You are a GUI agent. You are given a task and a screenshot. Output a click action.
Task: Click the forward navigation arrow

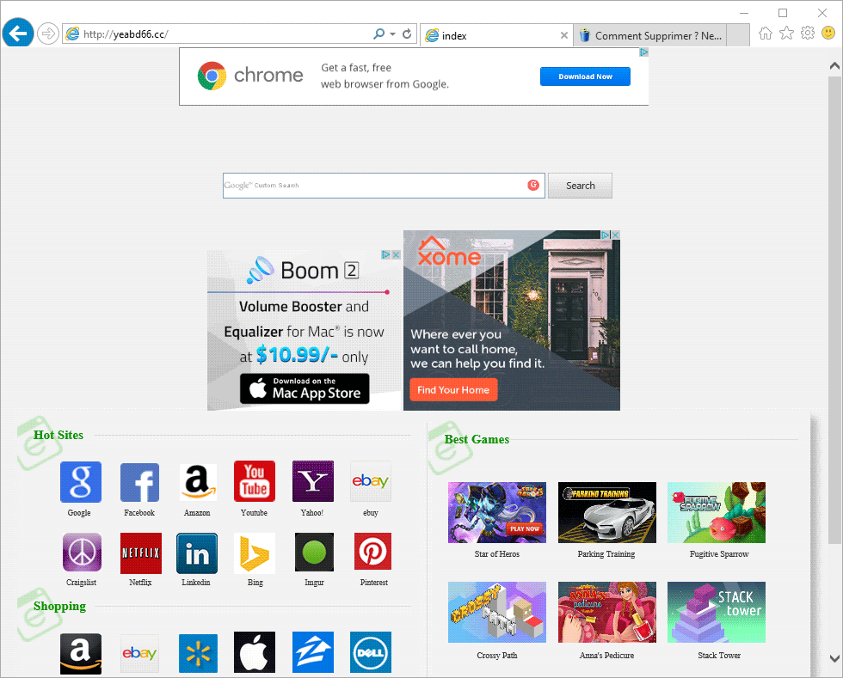point(48,34)
